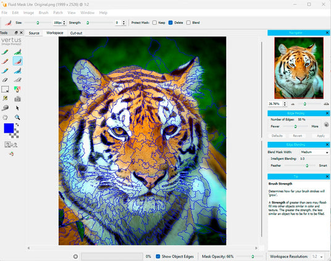Switch to the Cut-out tab
Image resolution: width=331 pixels, height=261 pixels.
tap(76, 33)
